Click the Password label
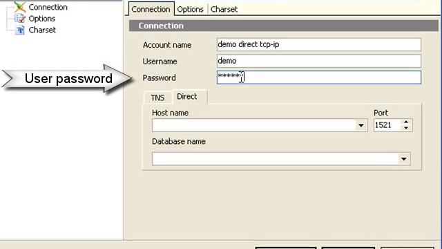Screen dimensions: 442x249 (x=160, y=77)
